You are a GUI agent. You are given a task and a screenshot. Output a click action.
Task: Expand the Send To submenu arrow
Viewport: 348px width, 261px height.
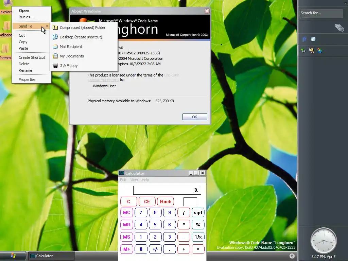pos(47,26)
